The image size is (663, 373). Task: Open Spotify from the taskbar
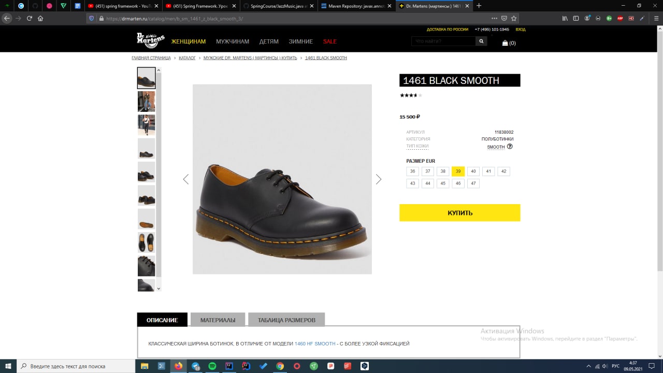212,366
